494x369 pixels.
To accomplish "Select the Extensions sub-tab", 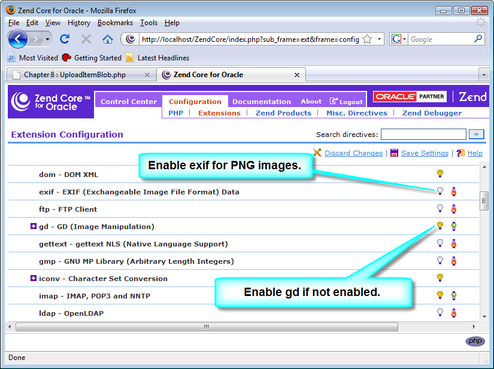I will point(219,113).
